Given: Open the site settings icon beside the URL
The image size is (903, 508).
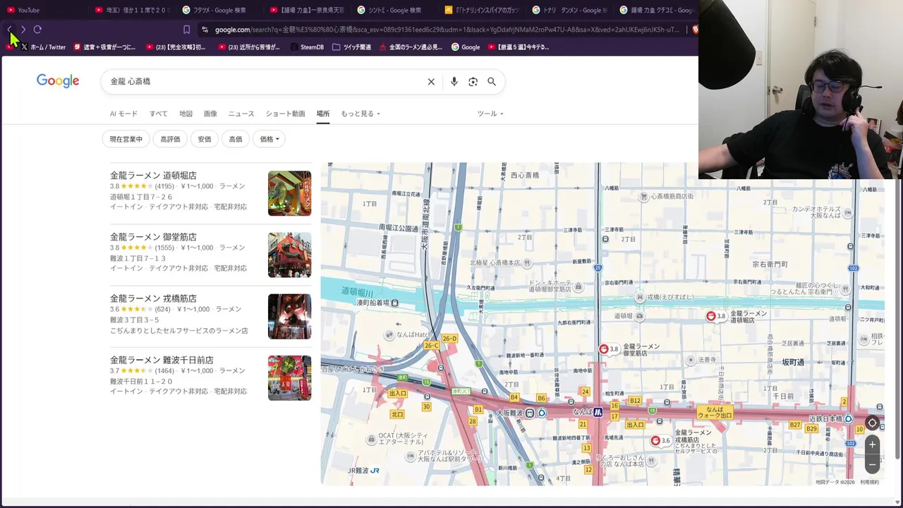Looking at the screenshot, I should tap(205, 30).
